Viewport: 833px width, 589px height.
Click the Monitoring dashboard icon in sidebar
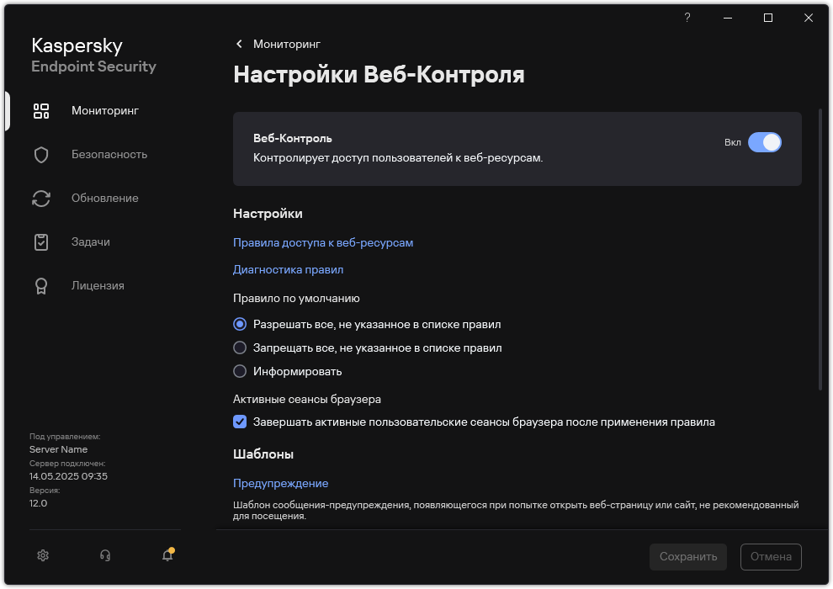point(41,111)
